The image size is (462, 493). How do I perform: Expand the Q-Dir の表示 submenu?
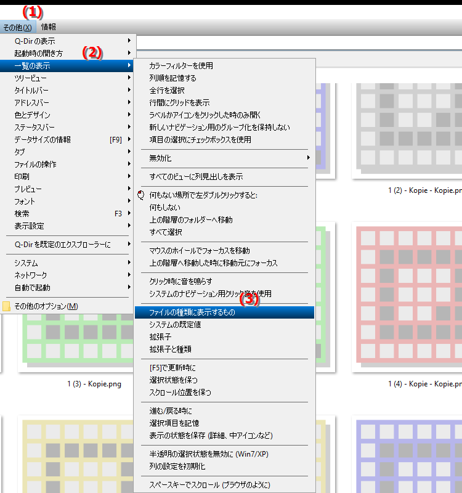pos(67,41)
